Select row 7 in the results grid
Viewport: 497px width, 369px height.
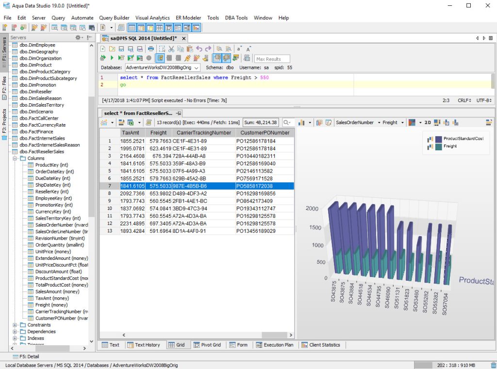tap(146, 187)
